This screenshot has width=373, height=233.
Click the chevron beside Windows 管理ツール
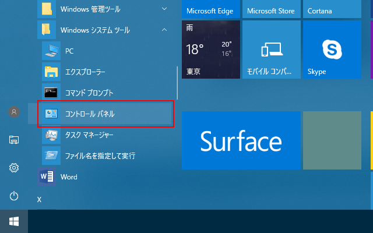[164, 9]
